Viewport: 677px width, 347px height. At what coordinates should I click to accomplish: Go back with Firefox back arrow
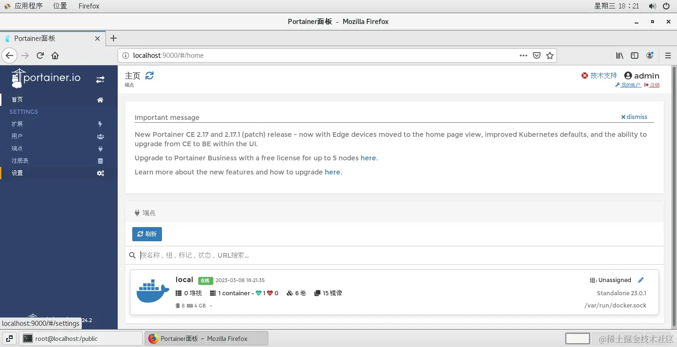pyautogui.click(x=9, y=55)
